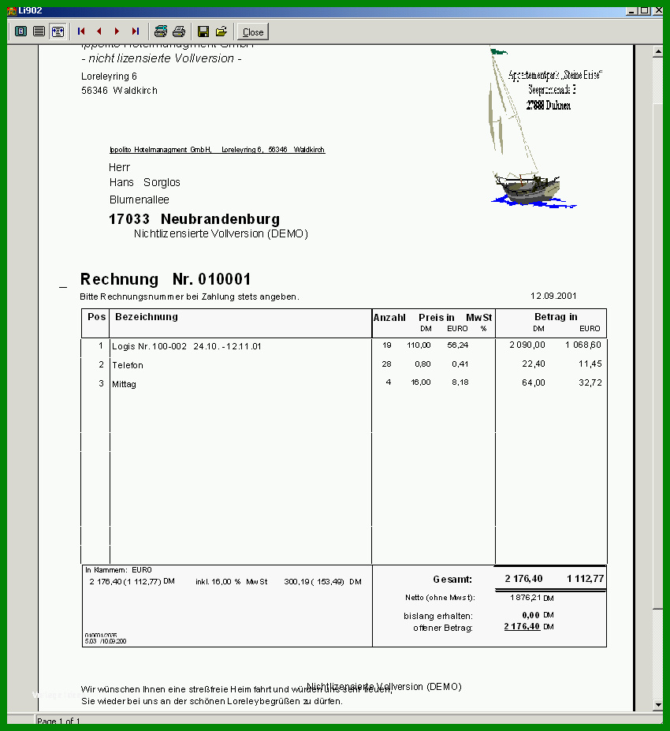The height and width of the screenshot is (731, 670).
Task: Click the 'Preis in' column header
Action: click(x=436, y=318)
